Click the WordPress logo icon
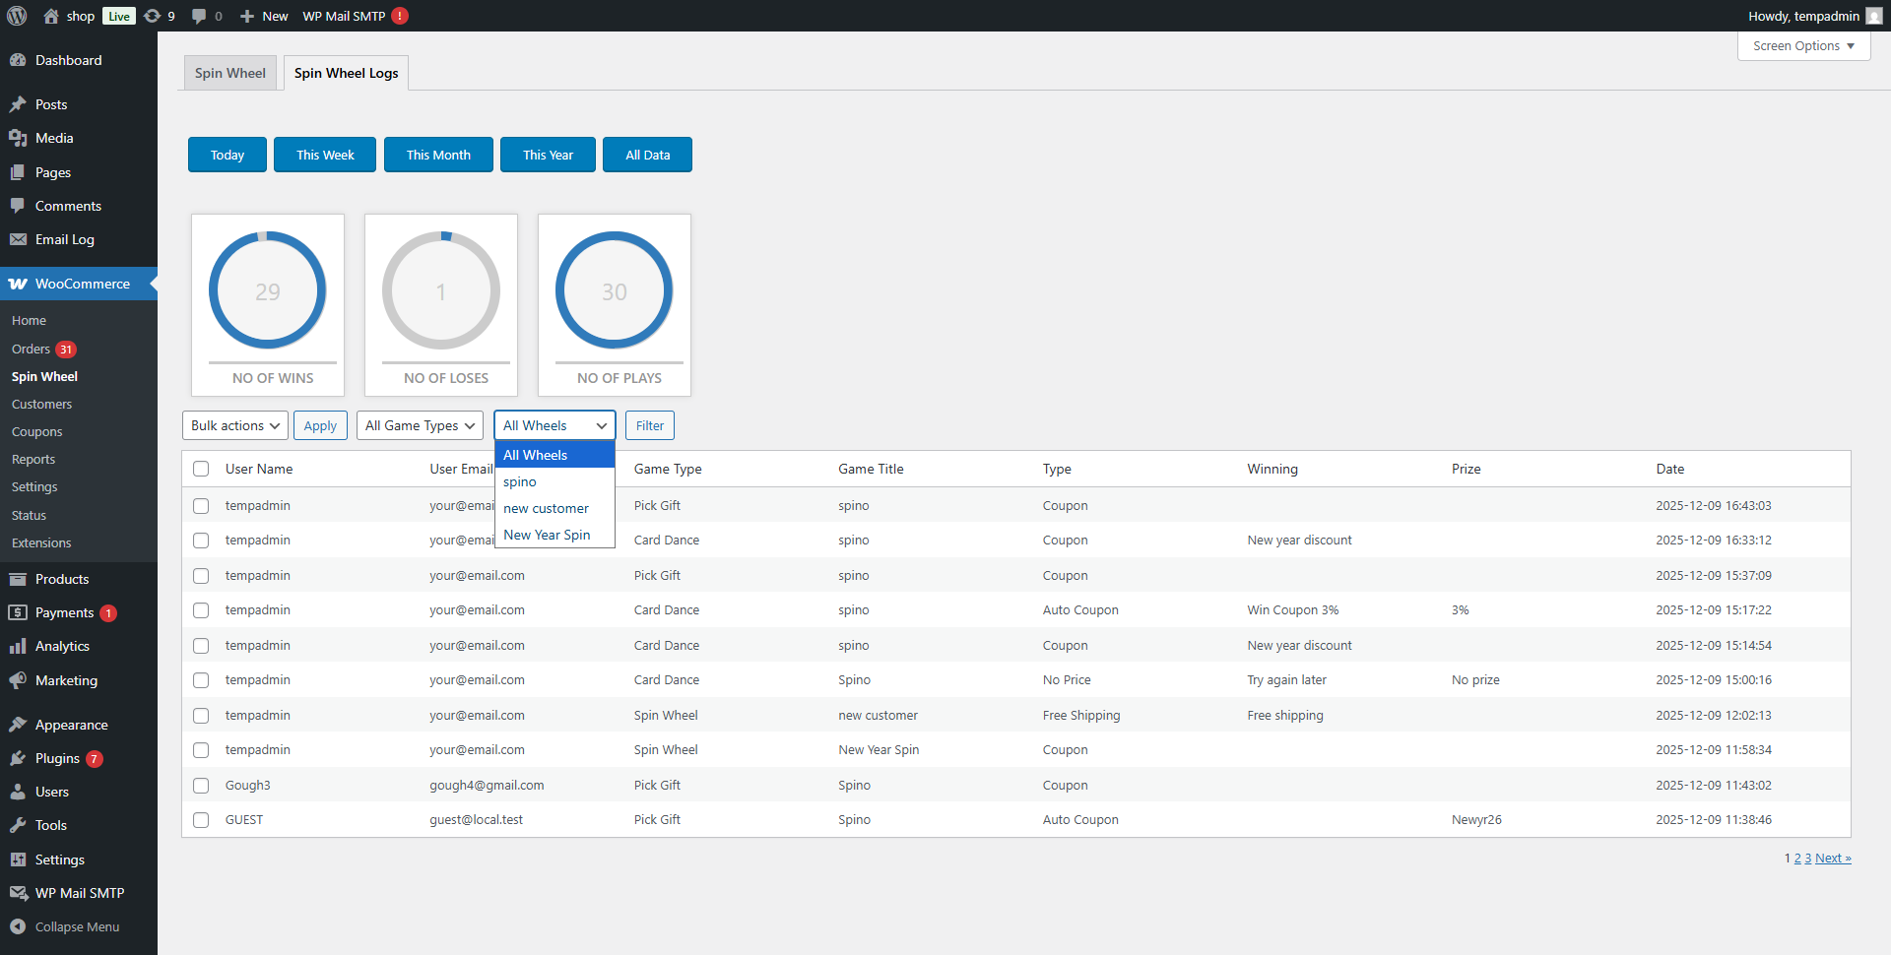The width and height of the screenshot is (1891, 955). click(x=17, y=16)
